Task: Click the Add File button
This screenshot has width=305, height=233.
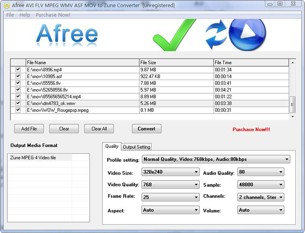Action: (x=29, y=129)
